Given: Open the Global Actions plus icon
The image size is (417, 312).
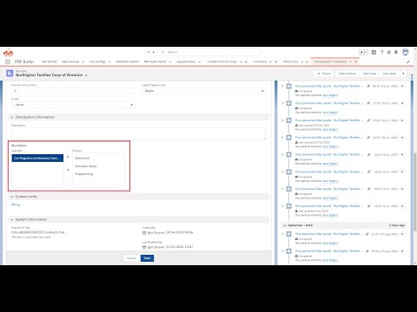Looking at the screenshot, I should point(374,52).
